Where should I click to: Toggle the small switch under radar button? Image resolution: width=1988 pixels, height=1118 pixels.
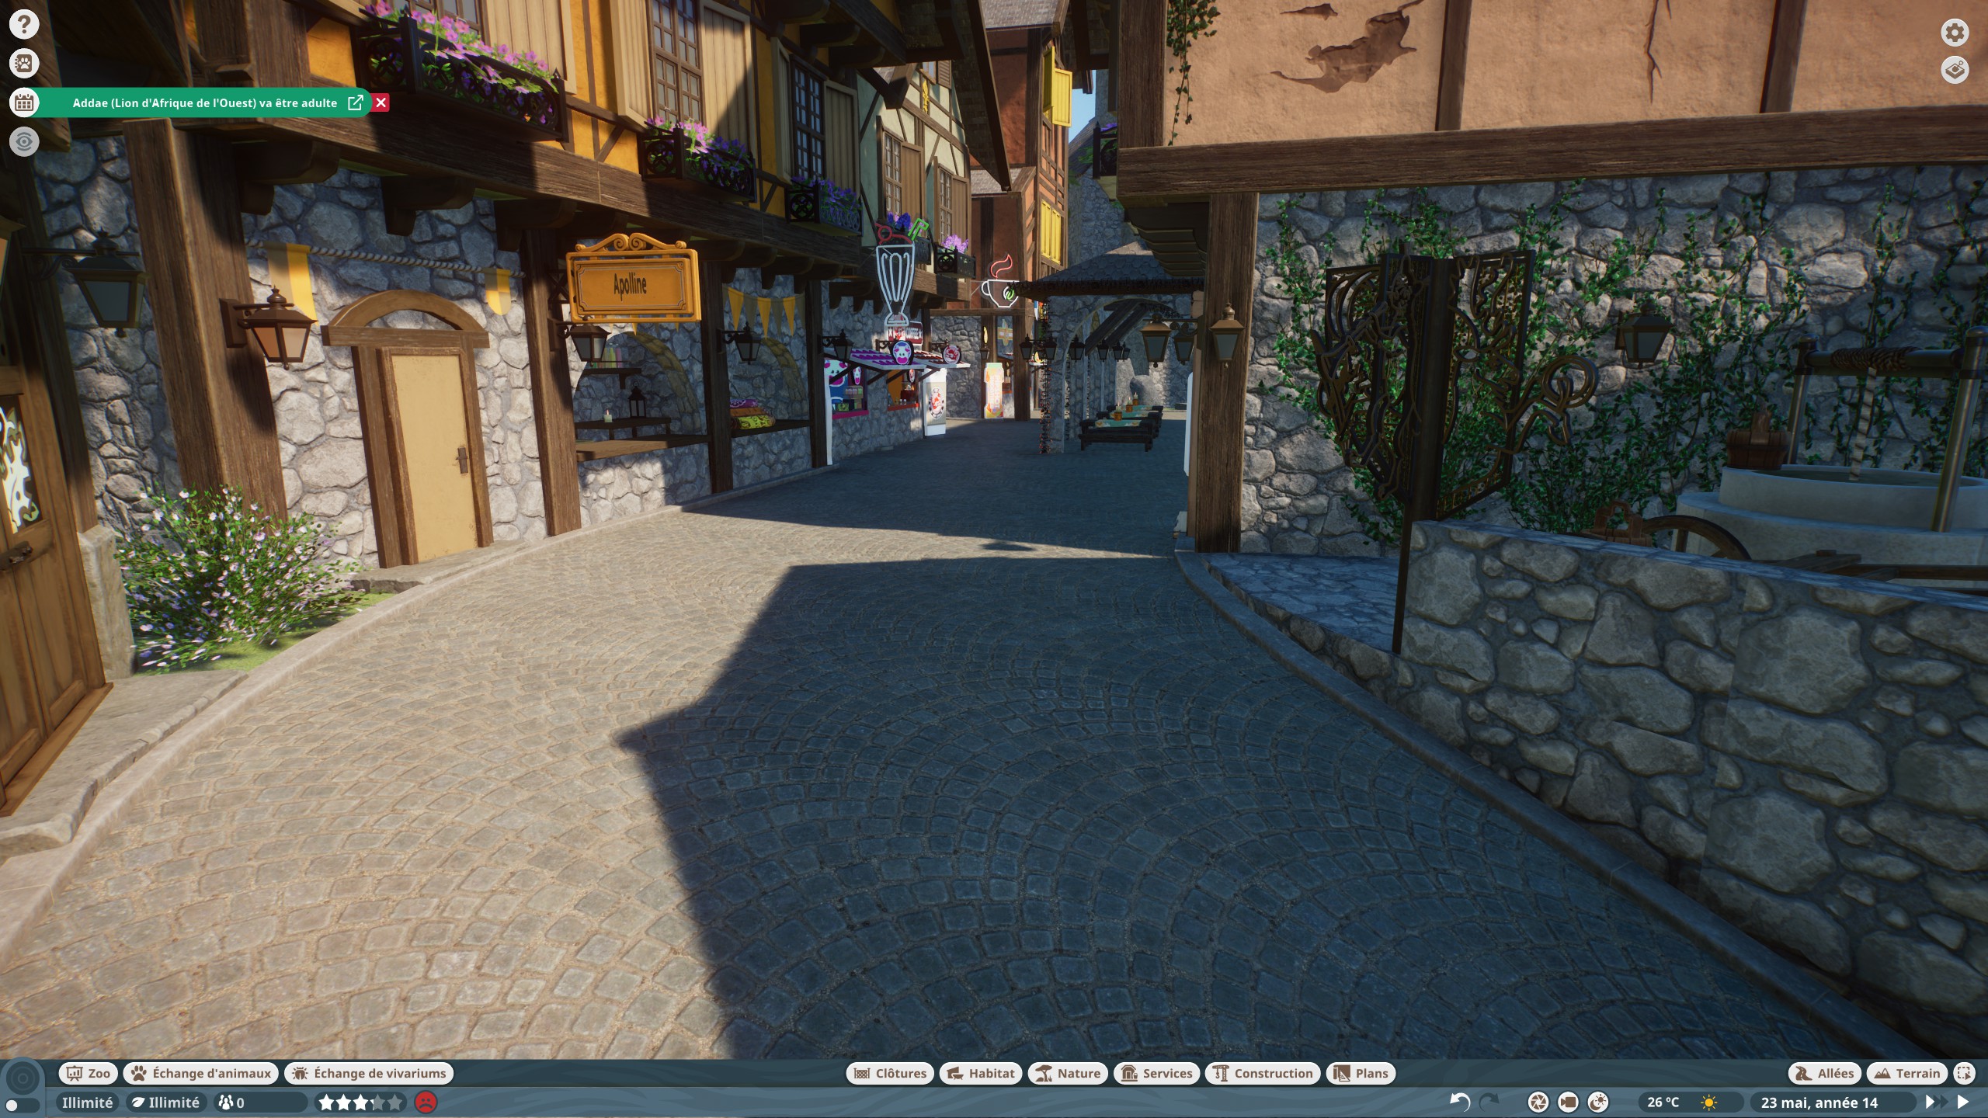pos(23,1105)
